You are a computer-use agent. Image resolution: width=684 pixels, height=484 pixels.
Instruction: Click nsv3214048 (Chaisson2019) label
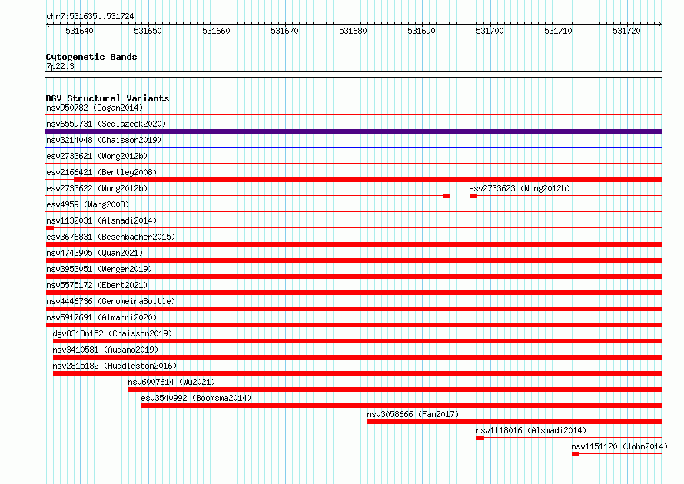(104, 140)
